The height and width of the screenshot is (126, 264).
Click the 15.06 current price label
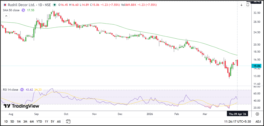pos(257,66)
